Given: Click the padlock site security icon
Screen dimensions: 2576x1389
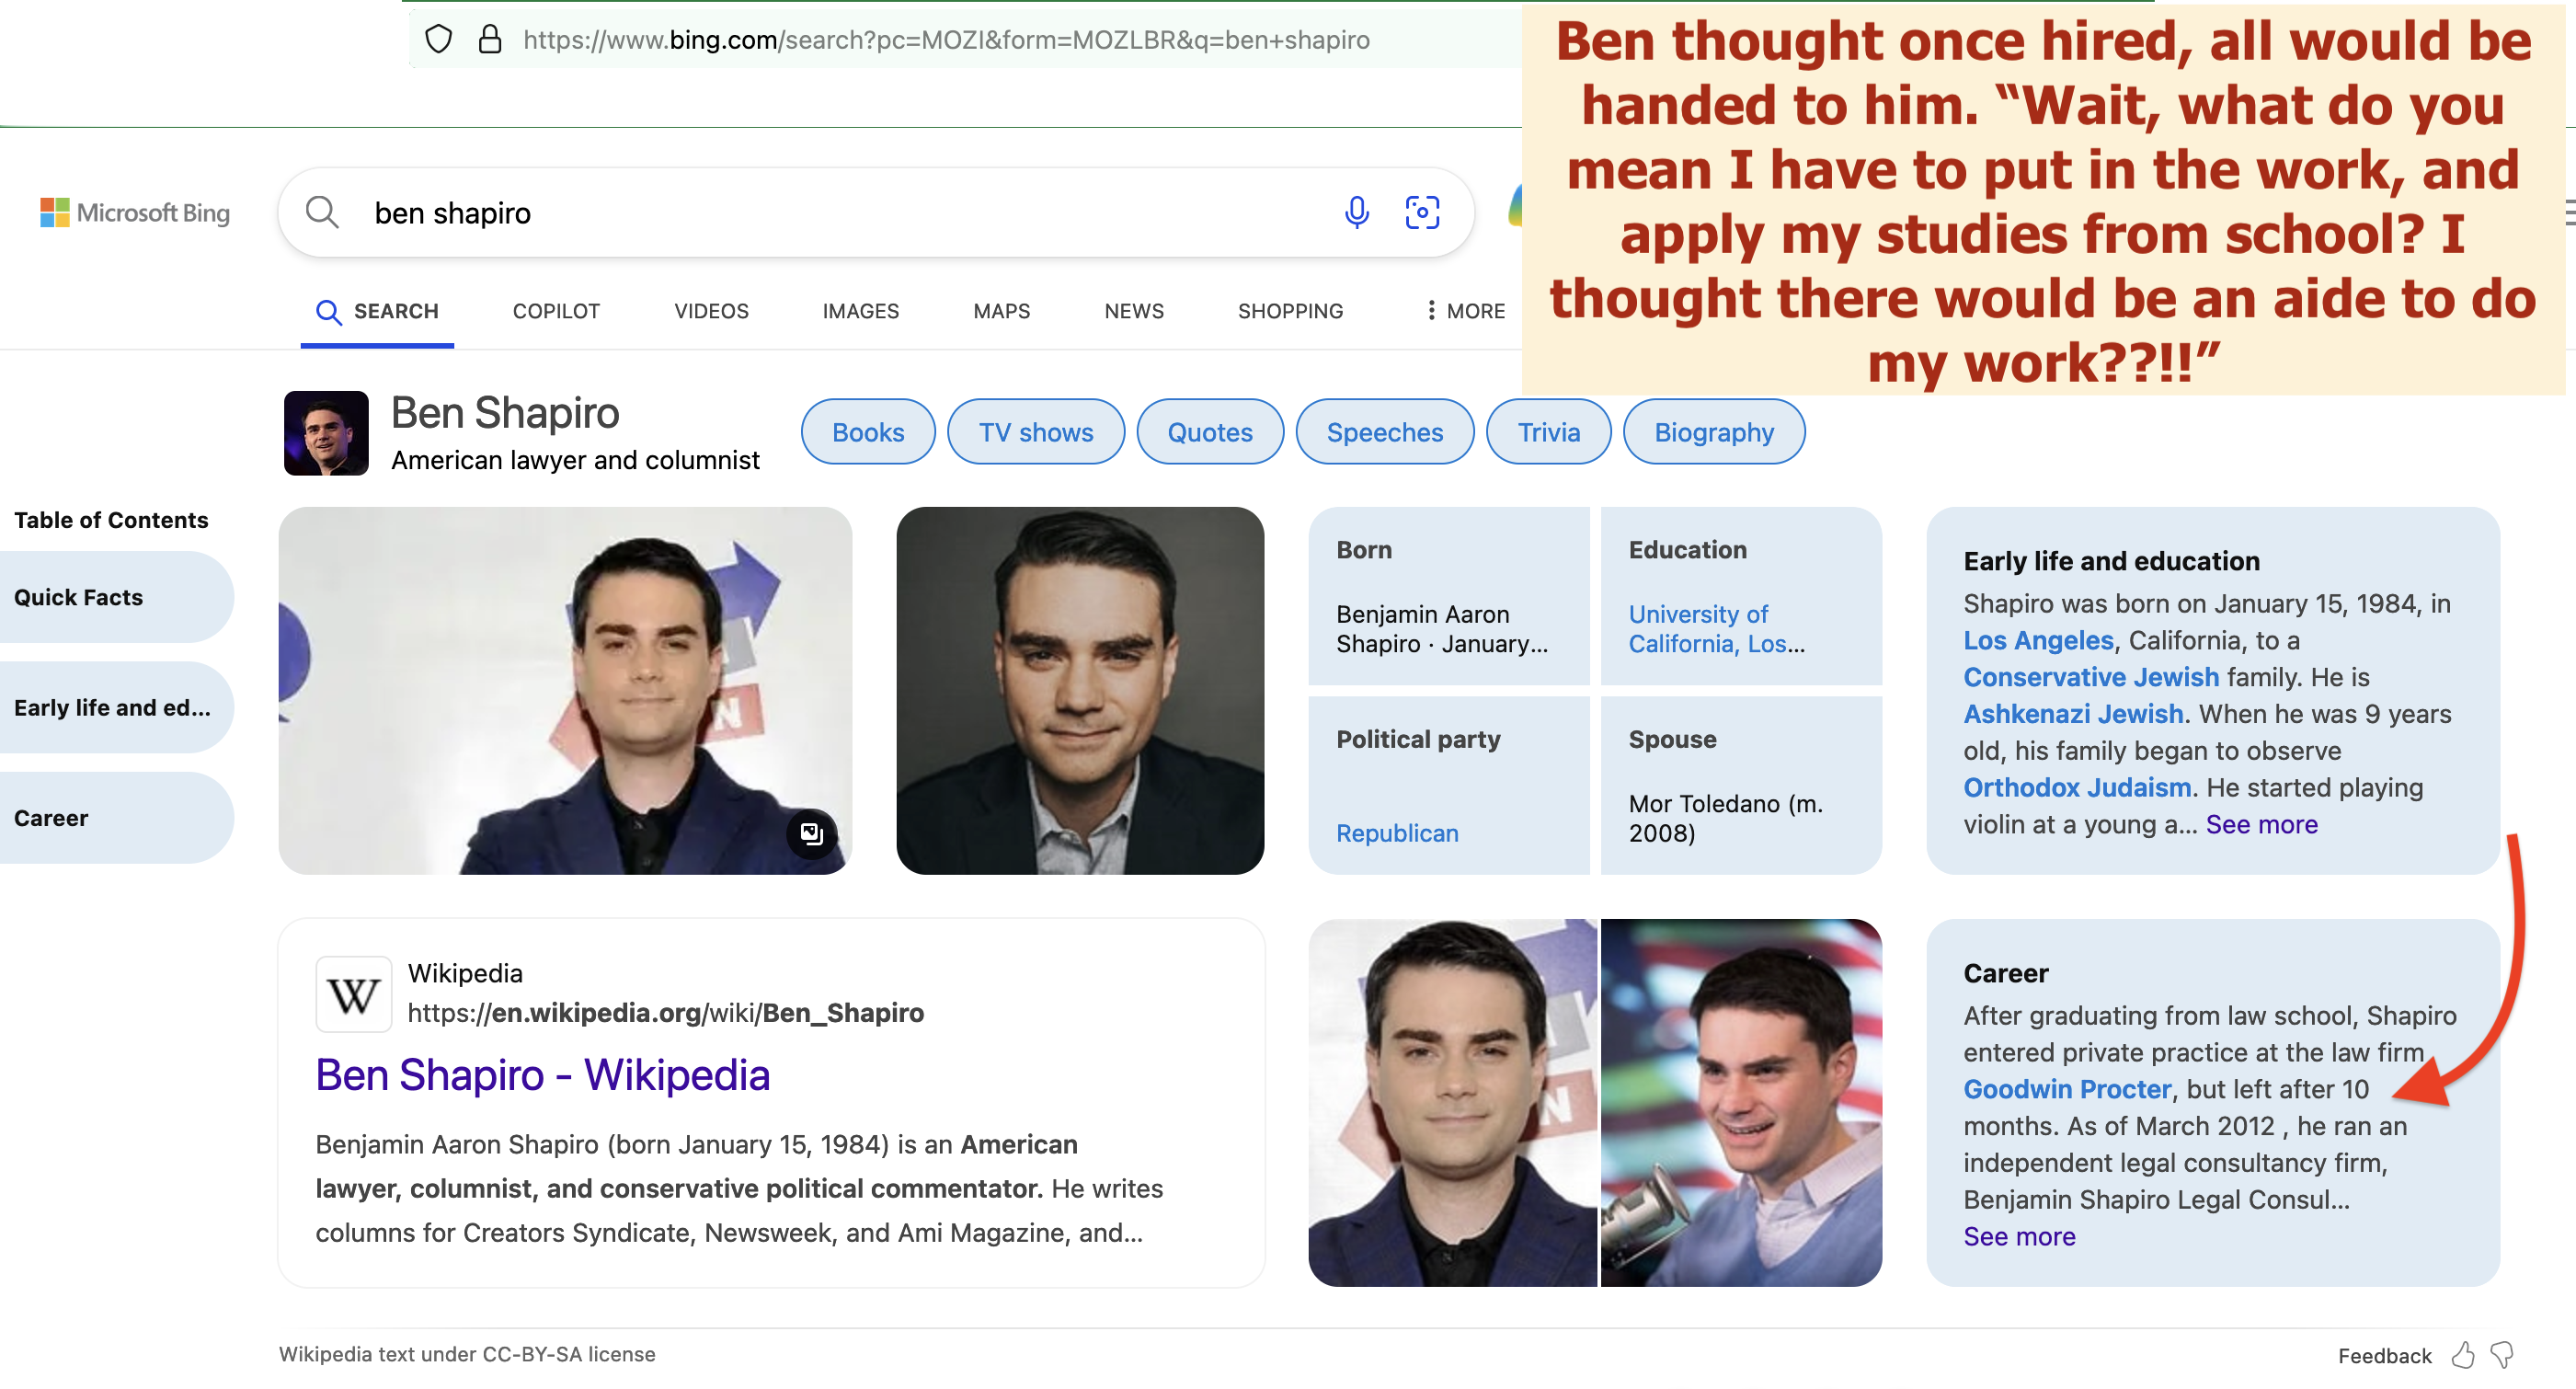Looking at the screenshot, I should [489, 39].
